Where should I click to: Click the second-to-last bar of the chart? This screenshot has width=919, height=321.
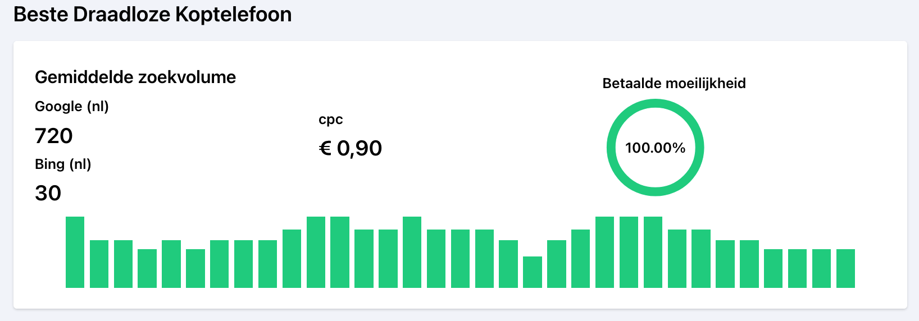(x=821, y=268)
